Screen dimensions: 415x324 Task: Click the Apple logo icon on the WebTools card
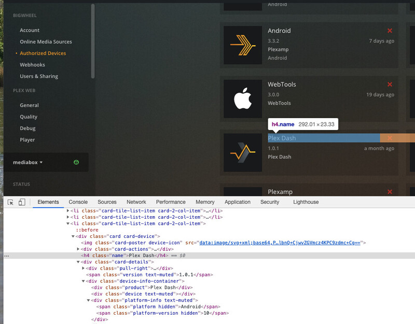(243, 99)
